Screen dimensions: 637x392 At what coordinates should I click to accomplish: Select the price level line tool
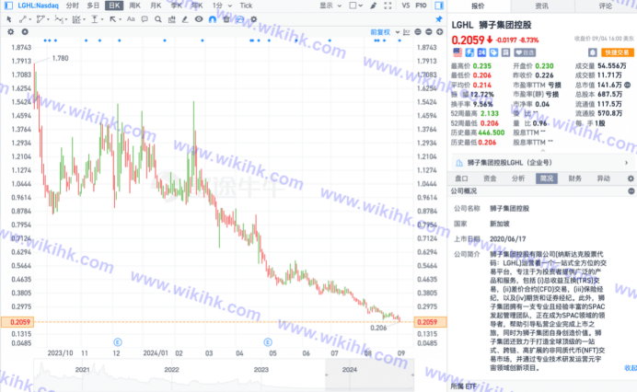94,19
